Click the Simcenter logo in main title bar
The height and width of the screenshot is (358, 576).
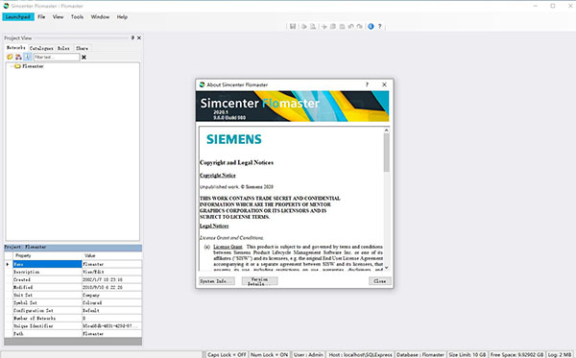tap(6, 6)
